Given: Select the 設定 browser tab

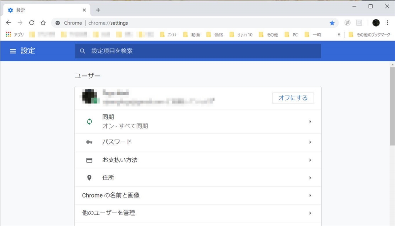Looking at the screenshot, I should pyautogui.click(x=47, y=10).
